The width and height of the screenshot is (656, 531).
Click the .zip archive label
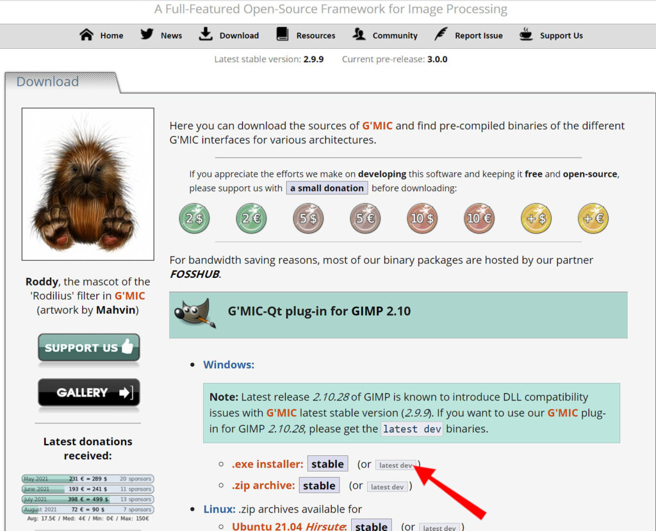click(263, 486)
